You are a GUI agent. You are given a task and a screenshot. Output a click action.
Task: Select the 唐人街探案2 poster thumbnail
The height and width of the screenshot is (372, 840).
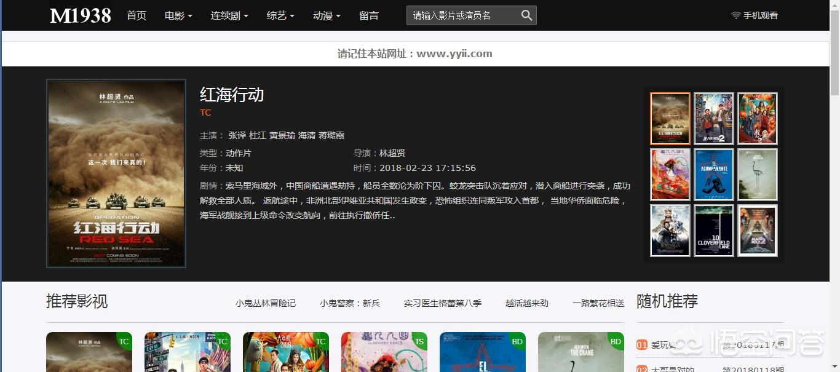713,118
